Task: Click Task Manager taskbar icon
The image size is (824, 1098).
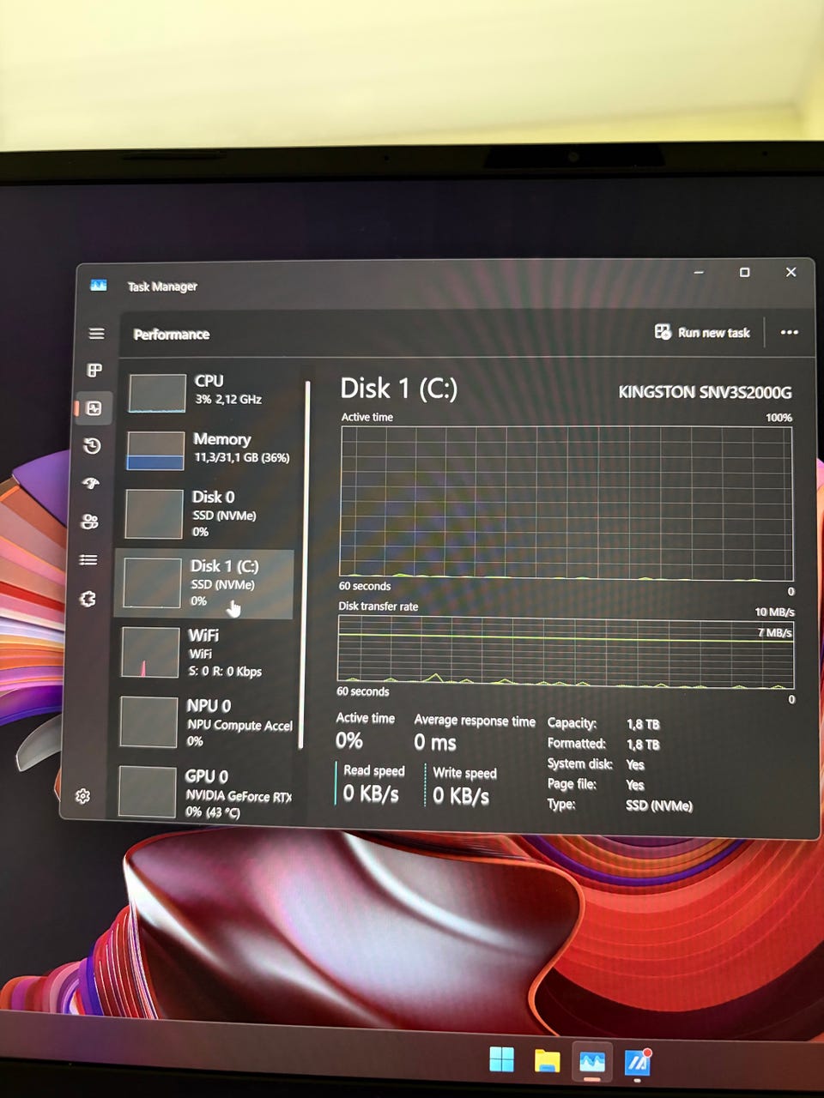Action: click(x=592, y=1063)
